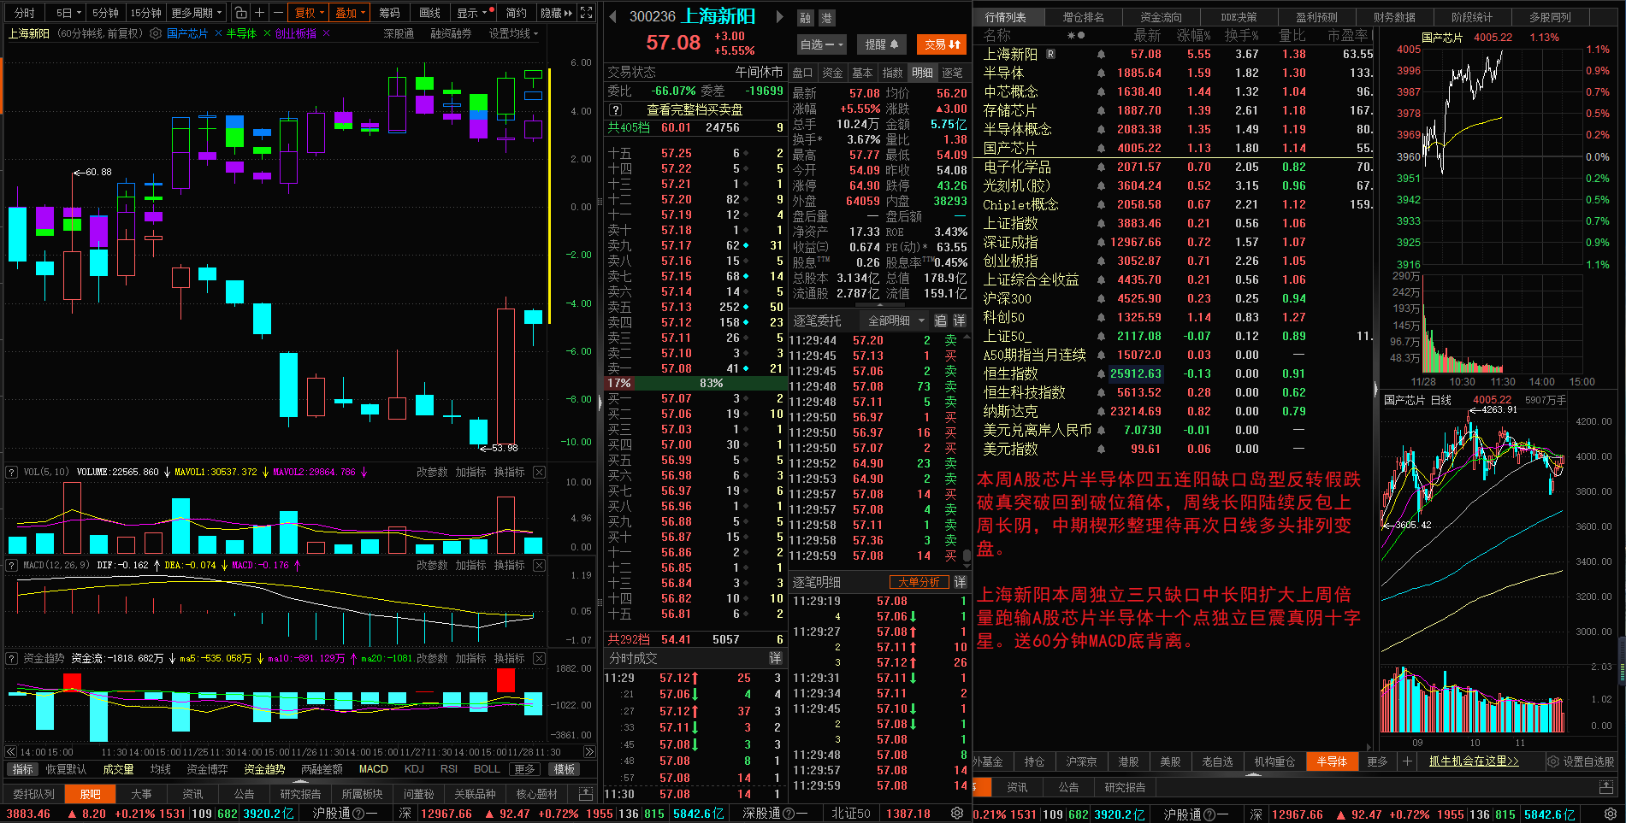Click the 融 margin trading badge

coord(806,18)
